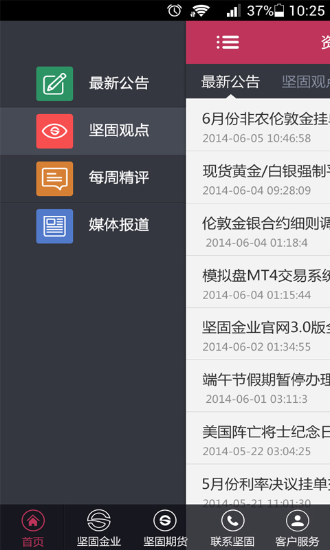330x550 pixels.
Task: Open the 6月份非农伦敦金 announcement
Action: (x=258, y=125)
